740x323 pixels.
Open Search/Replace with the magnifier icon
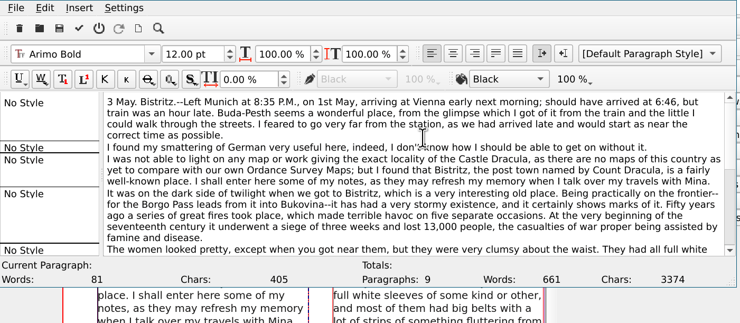[158, 29]
